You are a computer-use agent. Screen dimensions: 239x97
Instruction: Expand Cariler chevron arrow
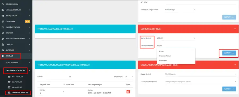[x=29, y=45]
